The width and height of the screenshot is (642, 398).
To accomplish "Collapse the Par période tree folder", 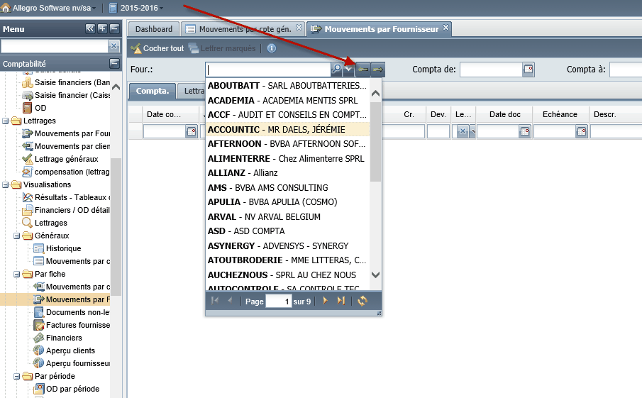I will click(x=17, y=376).
